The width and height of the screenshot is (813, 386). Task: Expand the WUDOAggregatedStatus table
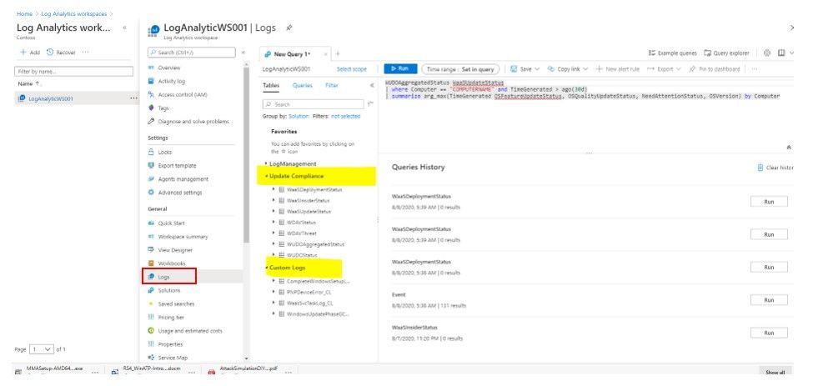point(274,244)
